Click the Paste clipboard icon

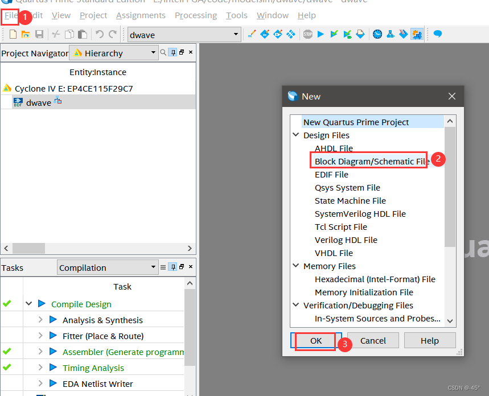[83, 34]
